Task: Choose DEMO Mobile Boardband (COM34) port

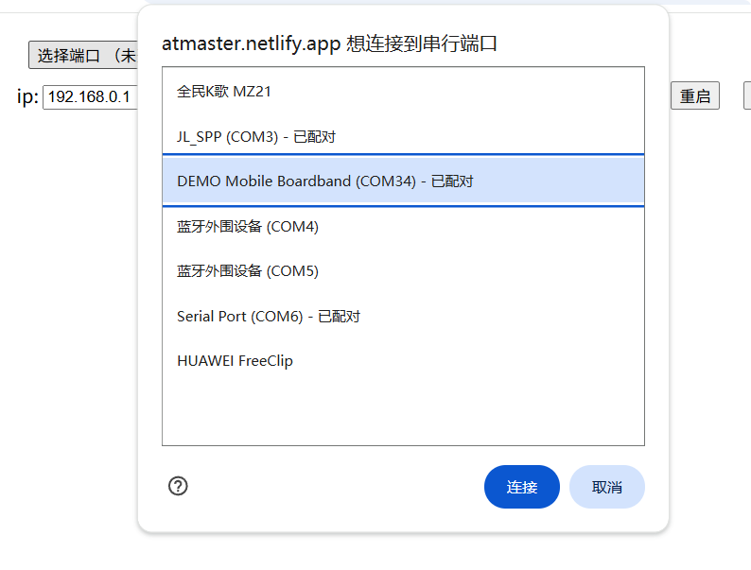Action: (x=403, y=181)
